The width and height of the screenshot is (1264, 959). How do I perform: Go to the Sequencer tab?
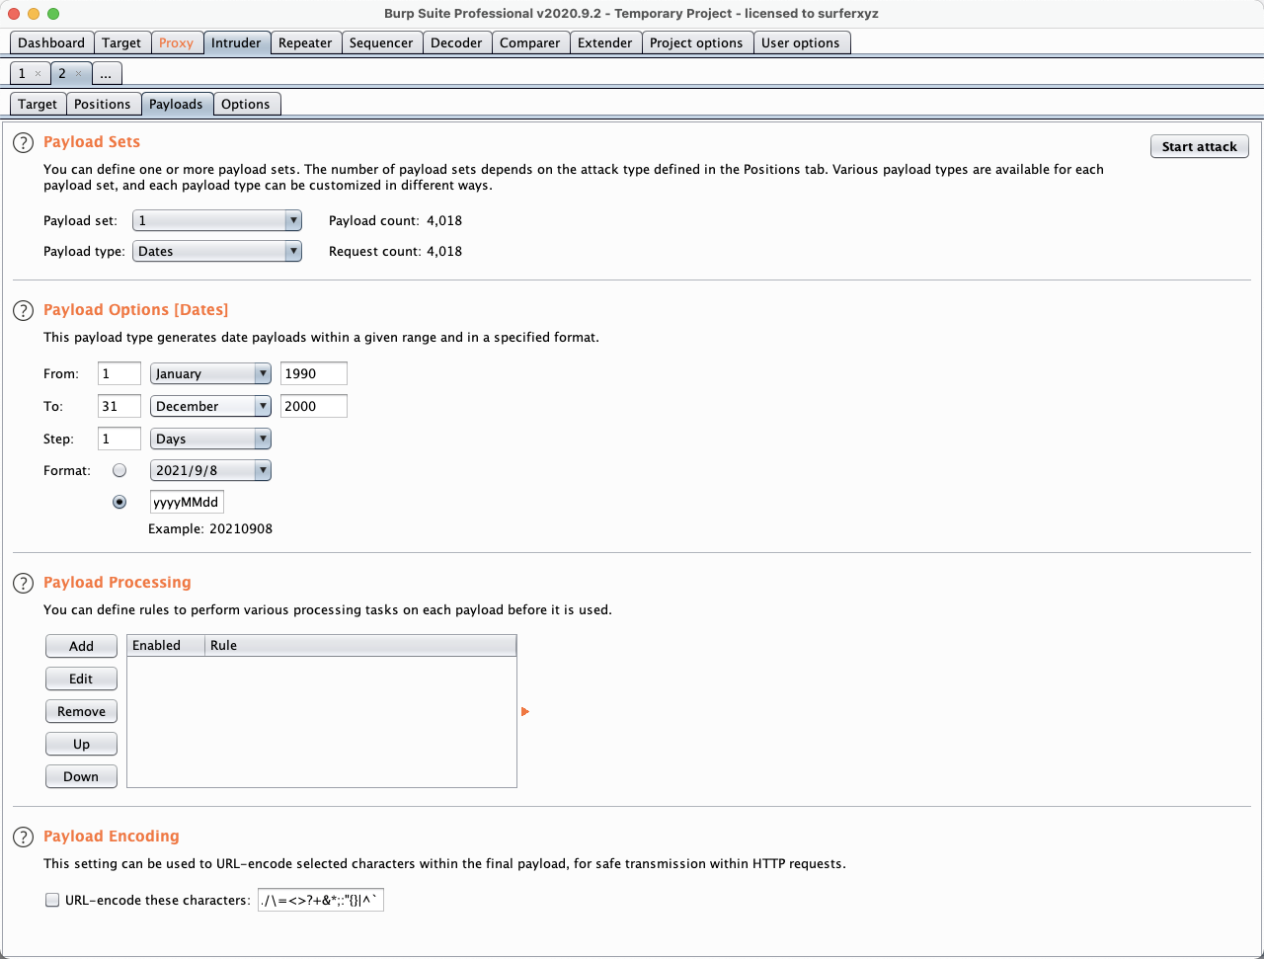(381, 42)
